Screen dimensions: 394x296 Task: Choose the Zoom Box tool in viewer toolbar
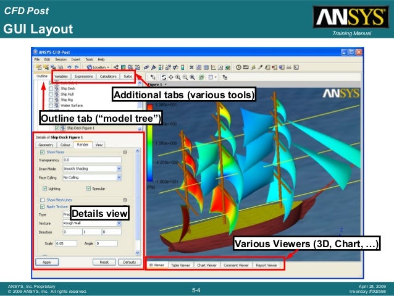(185, 77)
